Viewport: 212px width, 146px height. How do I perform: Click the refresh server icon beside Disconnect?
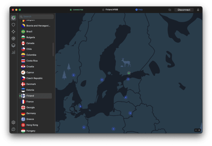170,10
